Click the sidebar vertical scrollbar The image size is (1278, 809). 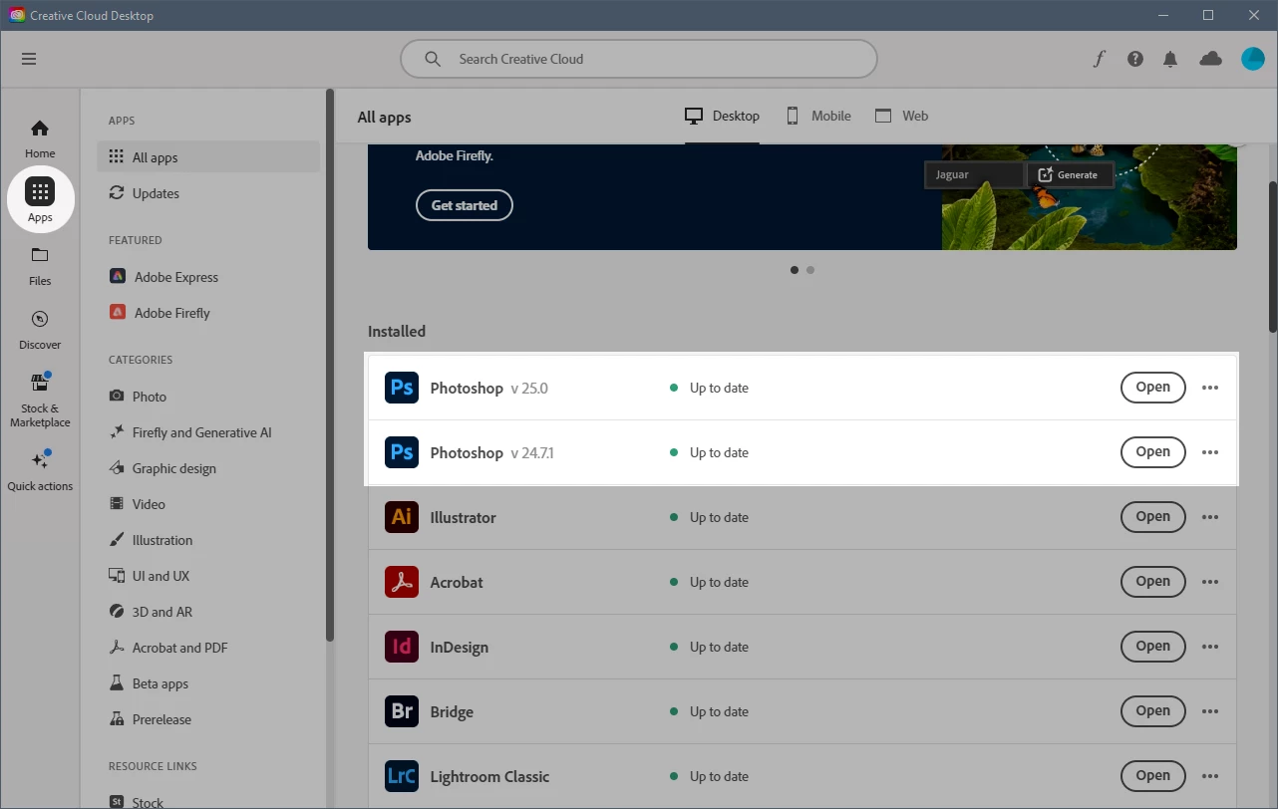click(x=330, y=366)
